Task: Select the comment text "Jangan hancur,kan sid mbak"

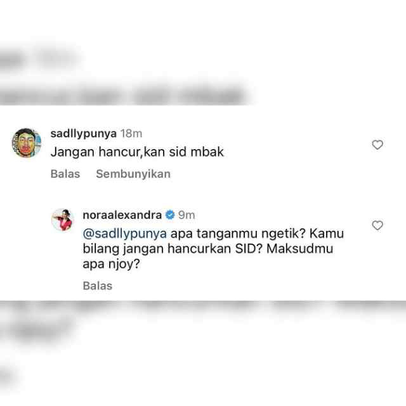Action: point(137,152)
